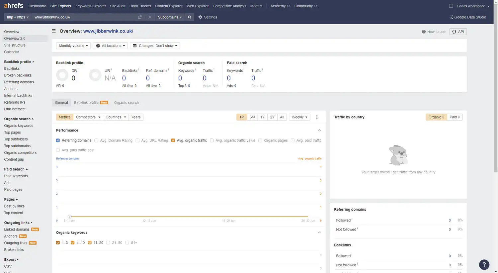Select the 6M time range

tap(252, 117)
